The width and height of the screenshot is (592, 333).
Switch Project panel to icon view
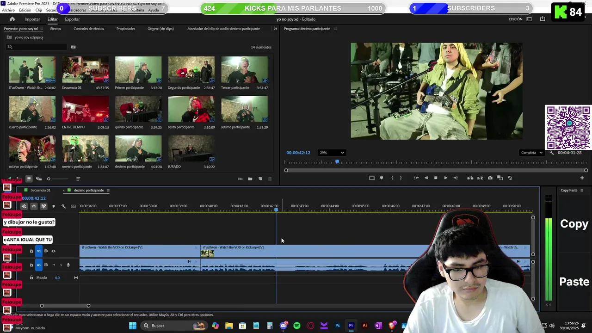pyautogui.click(x=29, y=179)
